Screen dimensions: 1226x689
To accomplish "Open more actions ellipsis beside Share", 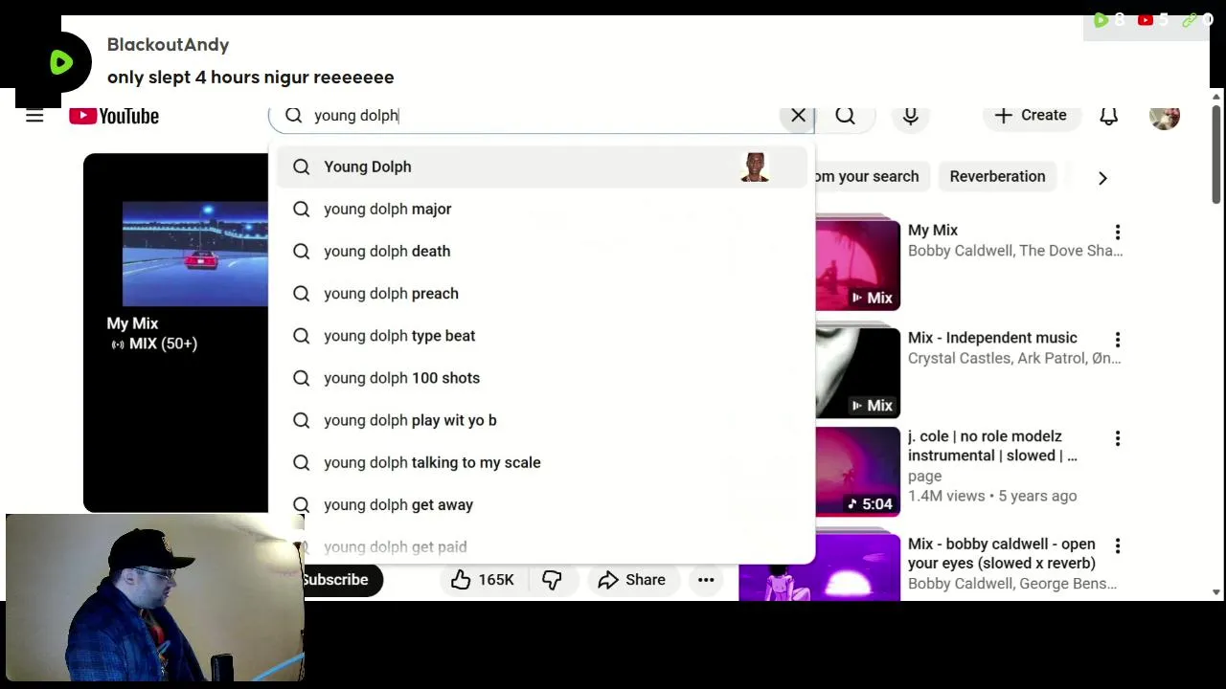I will pyautogui.click(x=706, y=580).
